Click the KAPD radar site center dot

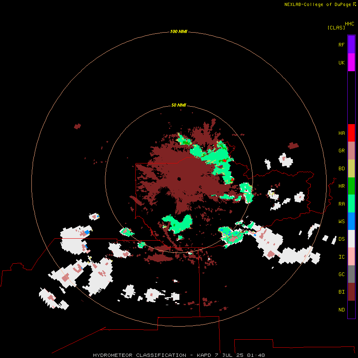click(x=179, y=179)
